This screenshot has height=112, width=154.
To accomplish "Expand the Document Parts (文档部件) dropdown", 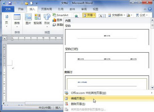I will coord(117,15).
